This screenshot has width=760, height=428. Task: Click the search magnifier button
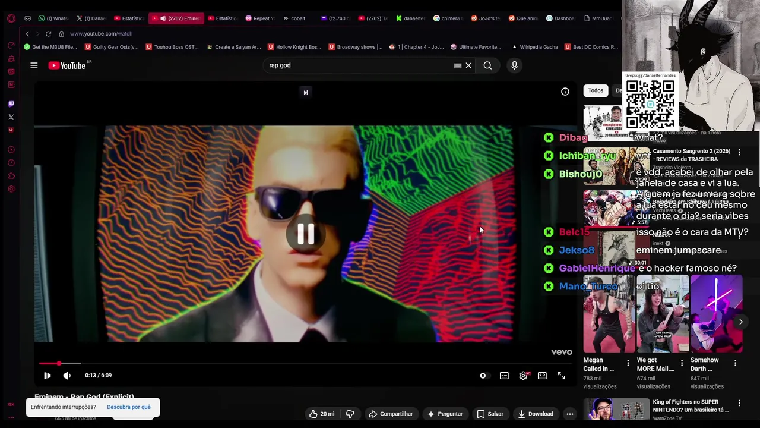[x=487, y=65]
